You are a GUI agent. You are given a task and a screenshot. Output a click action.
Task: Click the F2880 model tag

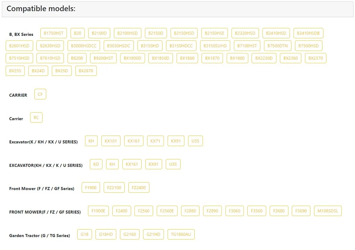tap(190, 211)
